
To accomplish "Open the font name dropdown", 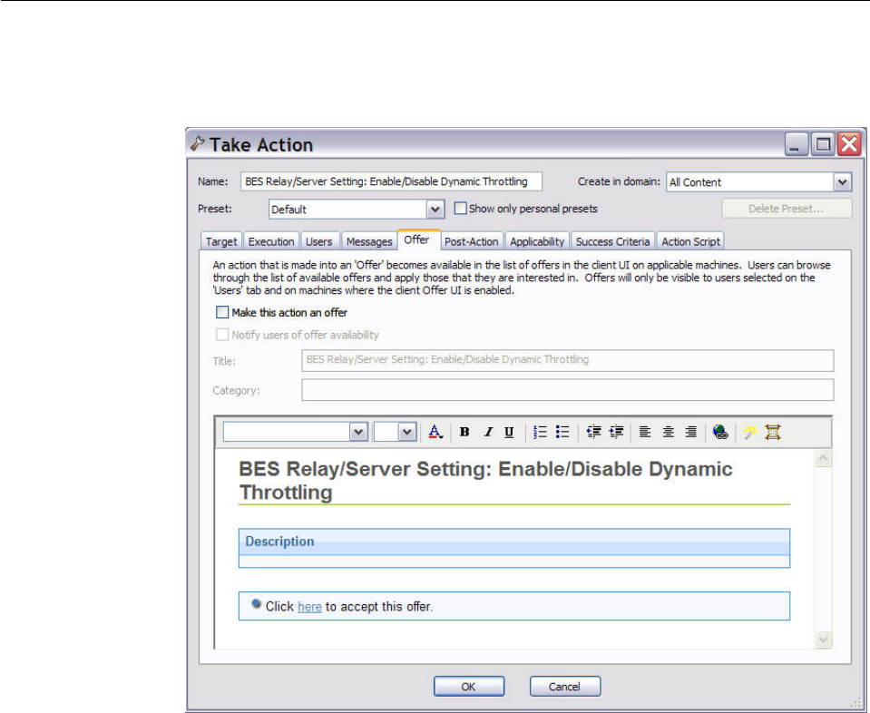I will click(x=358, y=432).
